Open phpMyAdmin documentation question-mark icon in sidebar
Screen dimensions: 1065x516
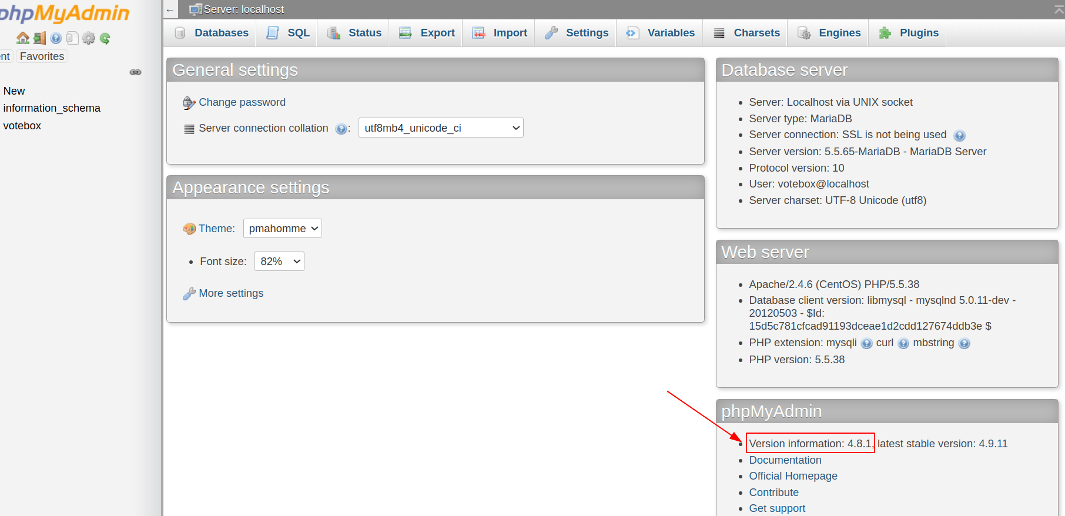tap(56, 38)
